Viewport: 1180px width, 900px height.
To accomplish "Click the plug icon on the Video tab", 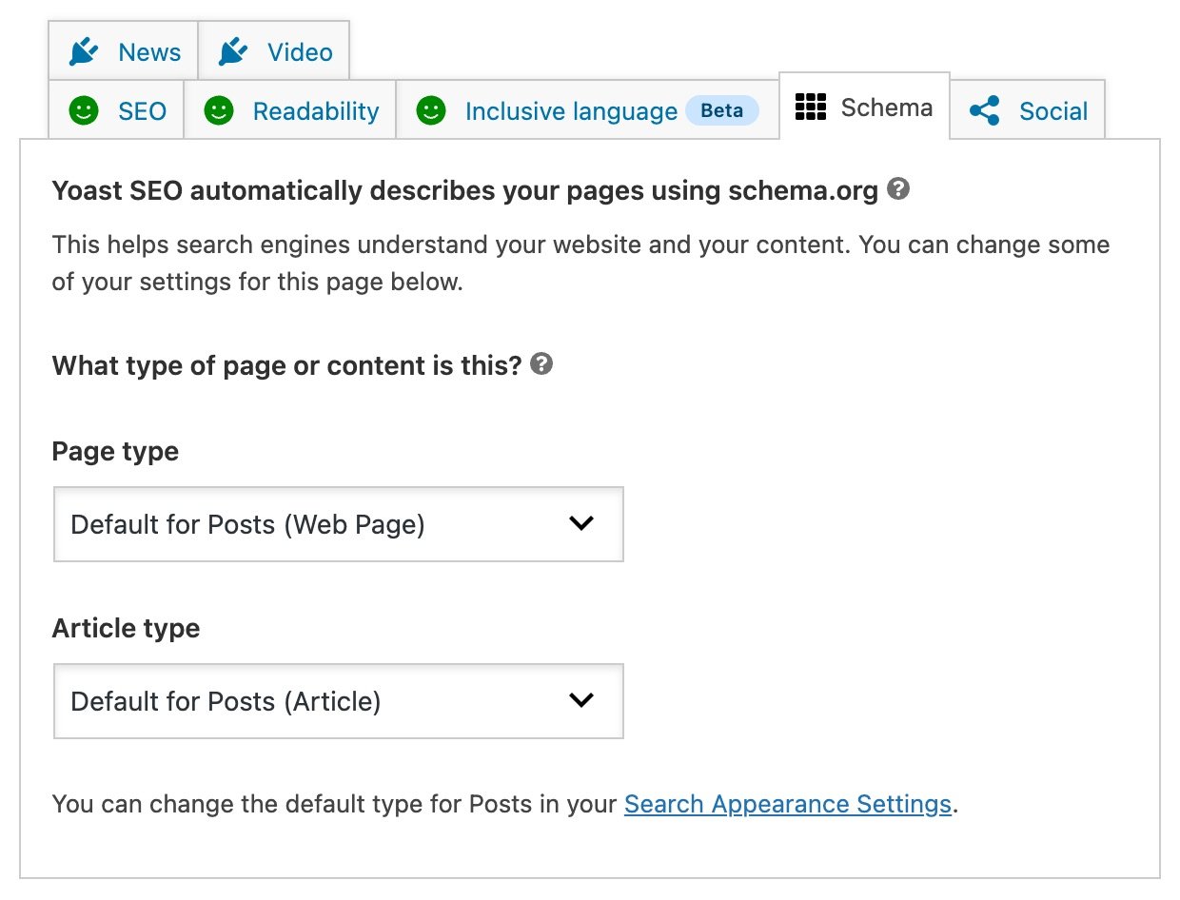I will (x=231, y=51).
